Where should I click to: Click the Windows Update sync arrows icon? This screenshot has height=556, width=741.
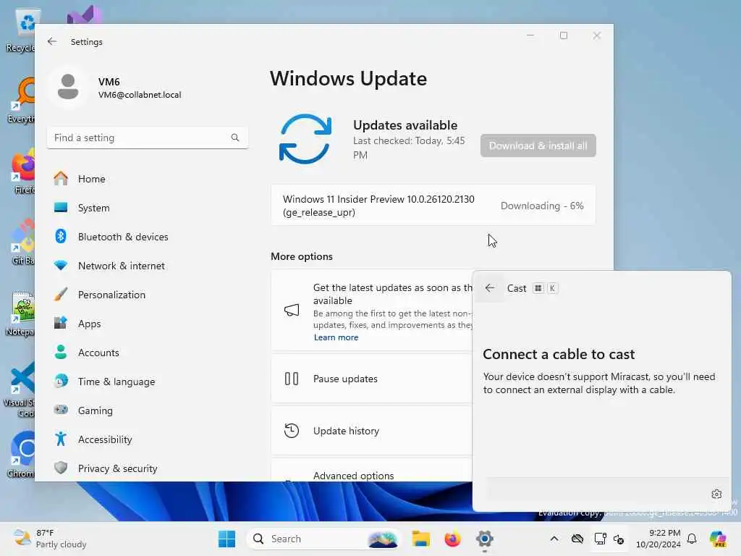coord(305,139)
